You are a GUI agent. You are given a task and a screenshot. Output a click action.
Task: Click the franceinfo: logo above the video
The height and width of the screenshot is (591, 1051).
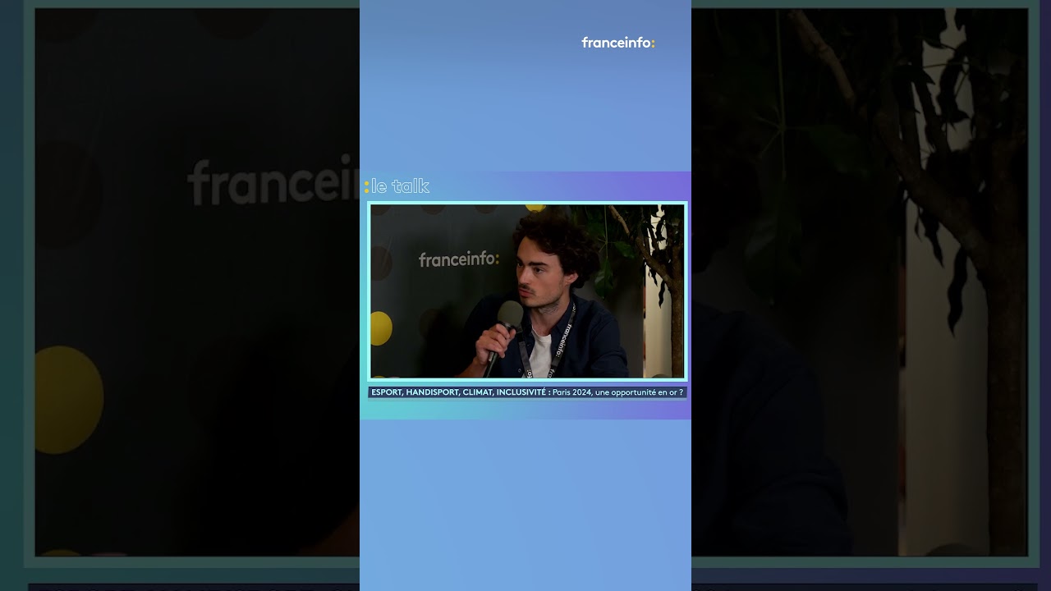click(x=618, y=43)
